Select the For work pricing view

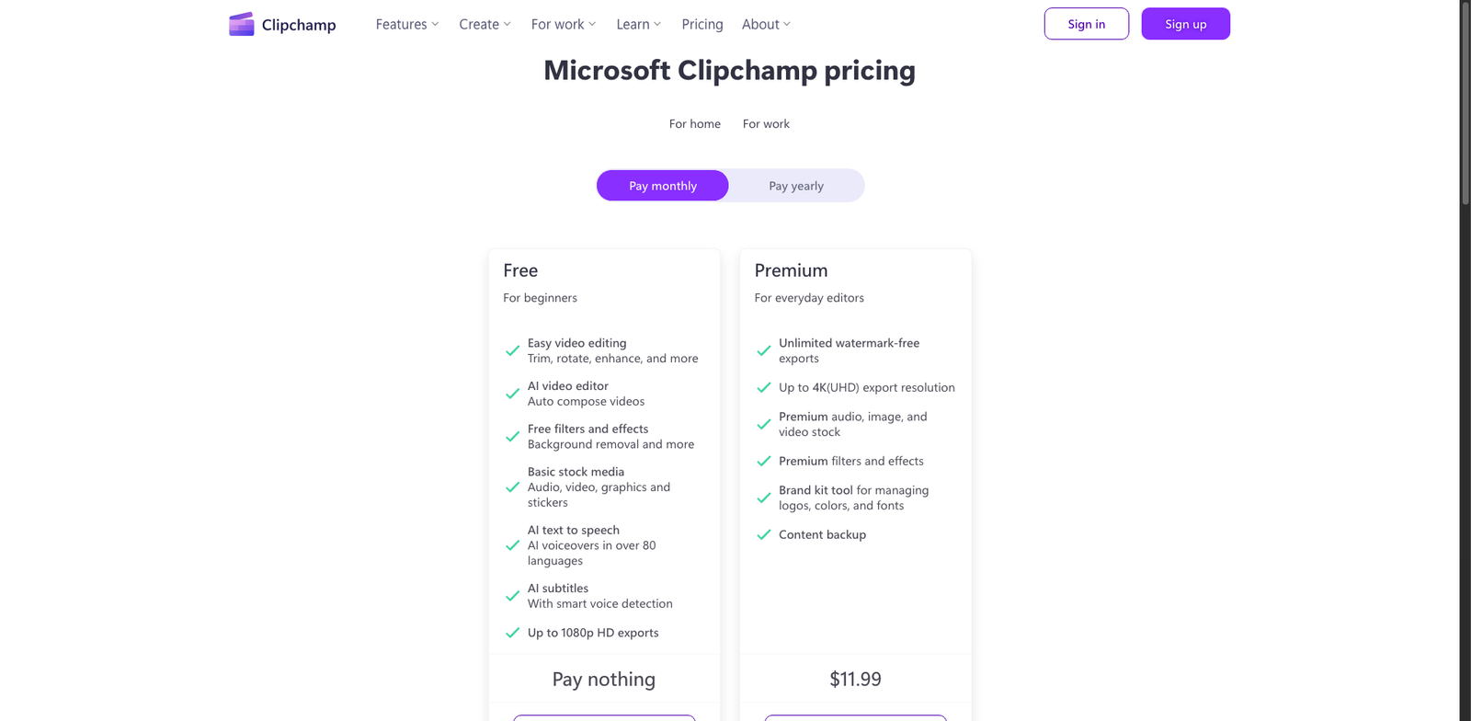(765, 123)
